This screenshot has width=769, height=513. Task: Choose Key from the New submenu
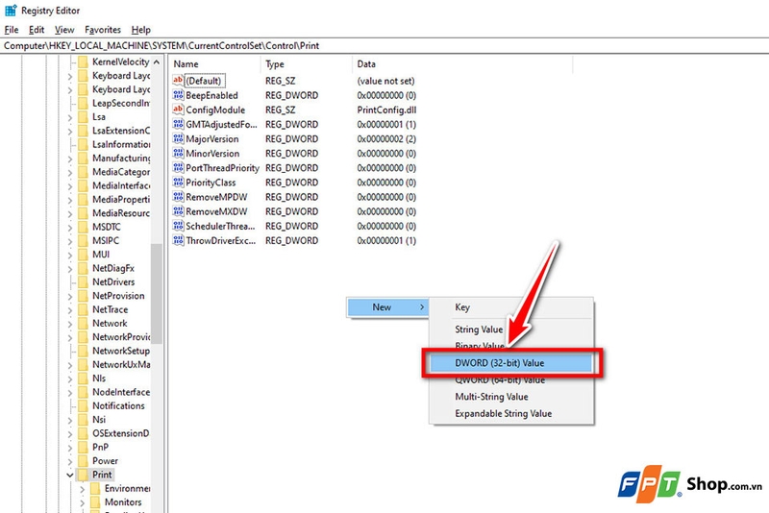(510, 307)
